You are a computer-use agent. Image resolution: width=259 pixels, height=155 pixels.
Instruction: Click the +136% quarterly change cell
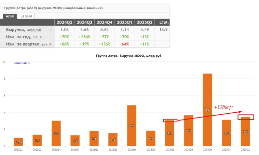(x=105, y=44)
